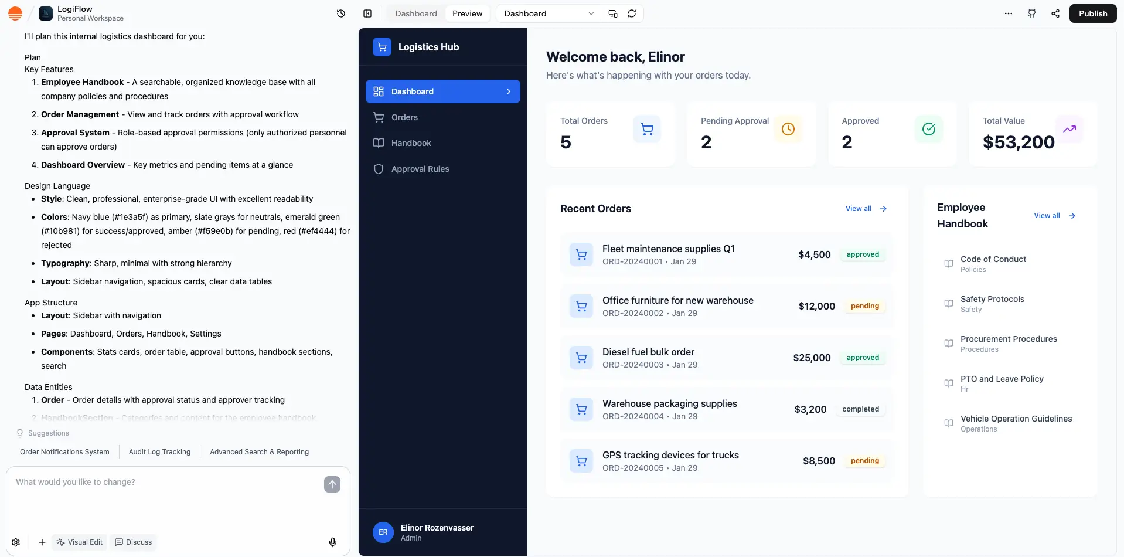This screenshot has height=557, width=1124.
Task: Switch to Preview mode
Action: [x=467, y=13]
